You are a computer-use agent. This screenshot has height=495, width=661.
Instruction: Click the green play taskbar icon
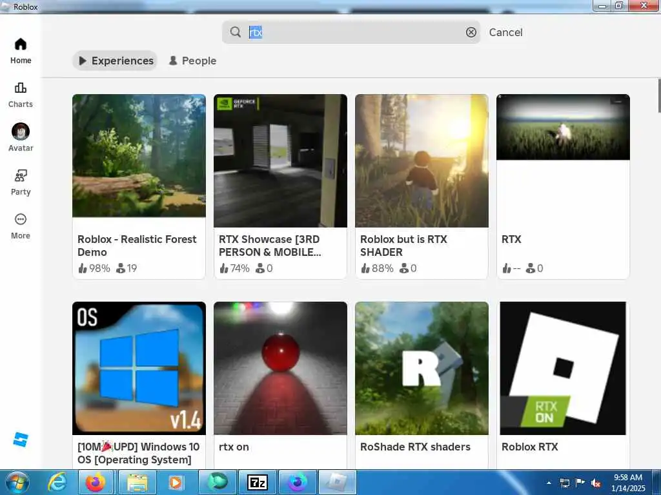(218, 482)
